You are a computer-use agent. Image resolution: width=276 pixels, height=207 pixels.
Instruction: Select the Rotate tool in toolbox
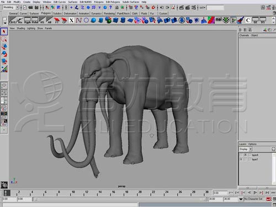click(x=4, y=54)
